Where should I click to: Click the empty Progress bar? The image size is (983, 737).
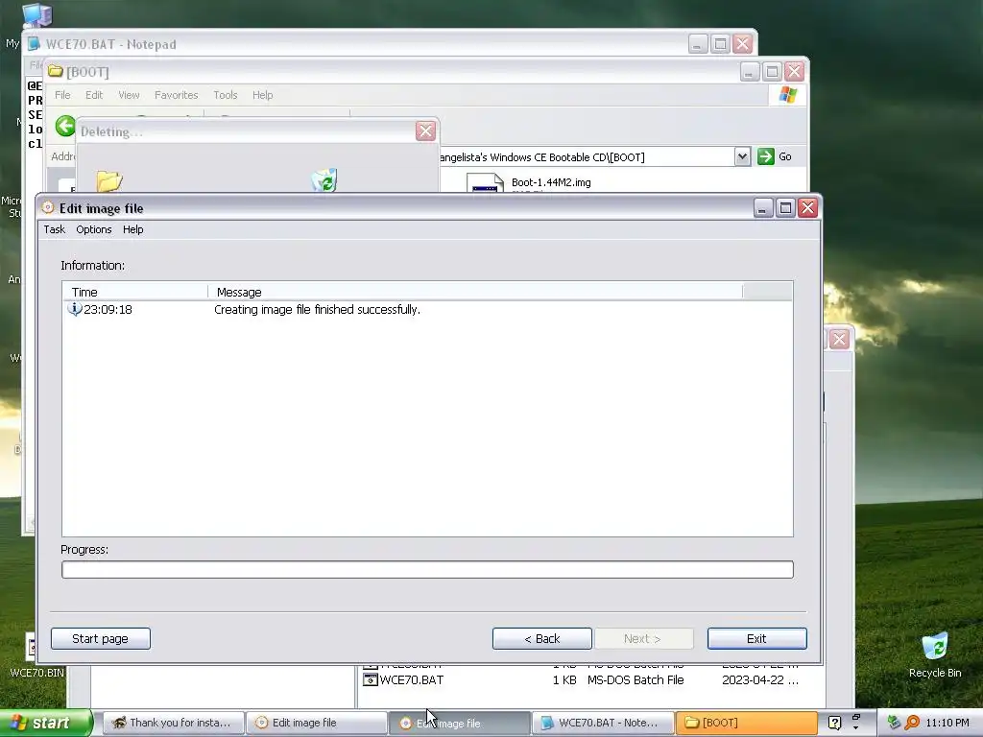pos(427,570)
